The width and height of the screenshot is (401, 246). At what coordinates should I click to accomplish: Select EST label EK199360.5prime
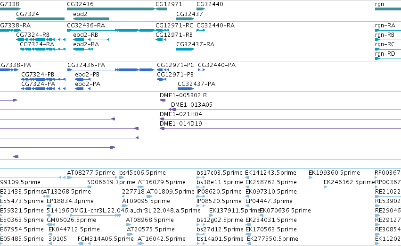click(334, 173)
